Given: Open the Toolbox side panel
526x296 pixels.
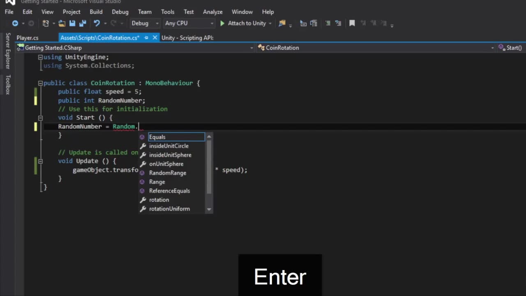Looking at the screenshot, I should pos(8,85).
